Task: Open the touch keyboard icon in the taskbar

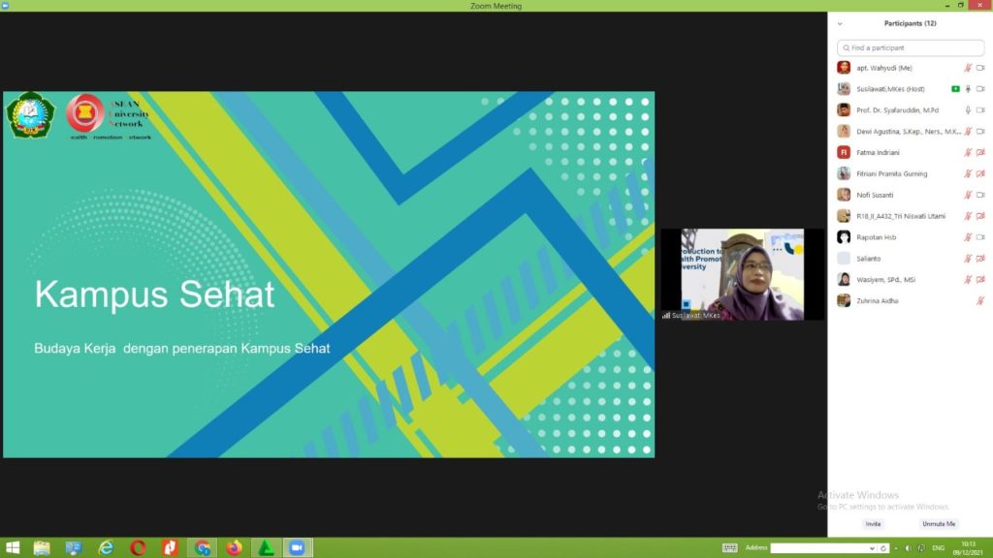Action: pos(729,548)
